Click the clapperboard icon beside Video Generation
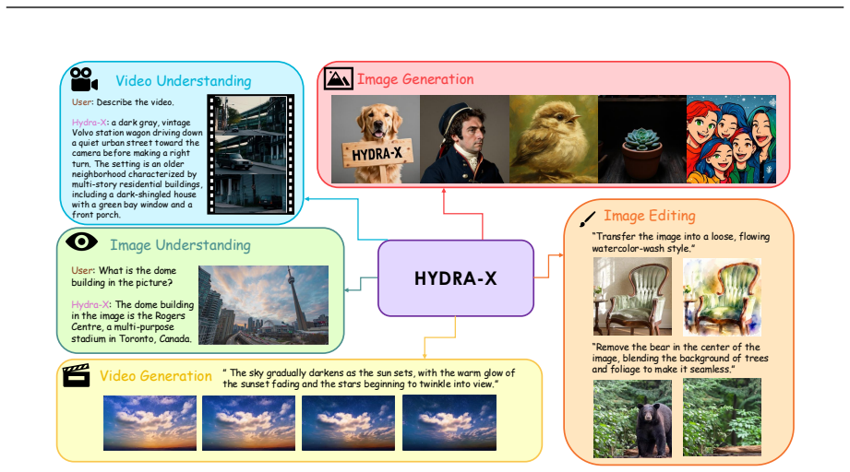 click(x=76, y=375)
